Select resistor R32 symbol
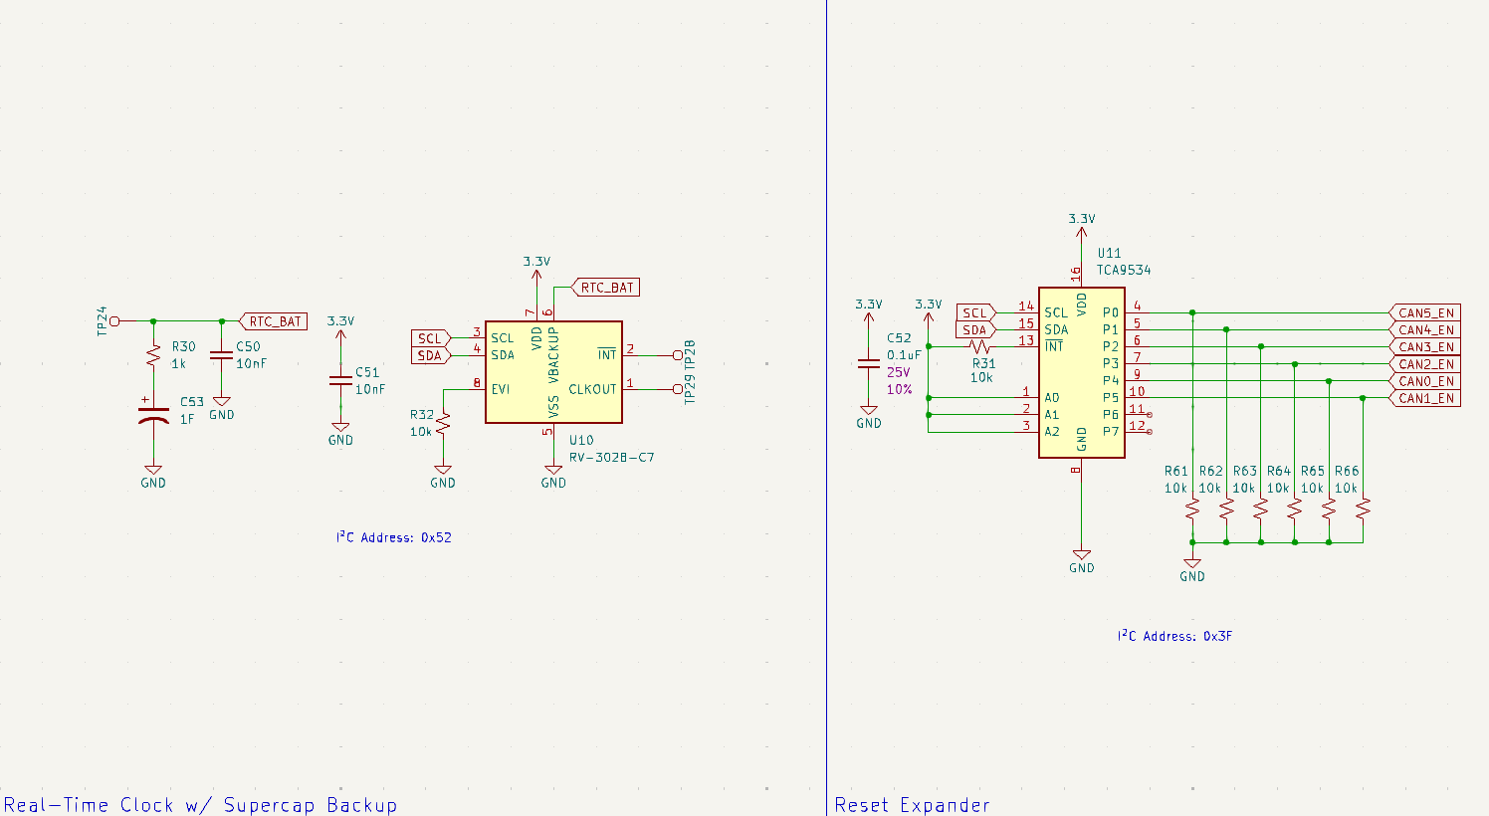 point(443,423)
